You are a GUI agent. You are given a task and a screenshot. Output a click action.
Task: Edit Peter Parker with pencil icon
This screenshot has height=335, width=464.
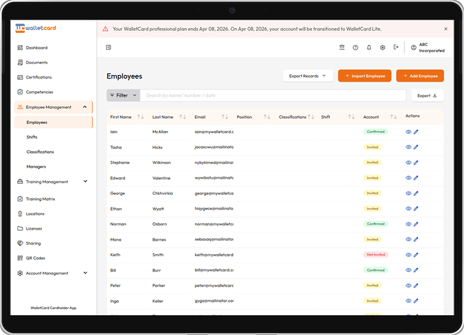pyautogui.click(x=416, y=286)
